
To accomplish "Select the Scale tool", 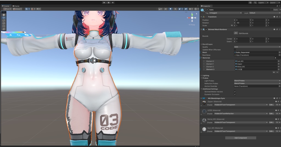I will coord(4,23).
